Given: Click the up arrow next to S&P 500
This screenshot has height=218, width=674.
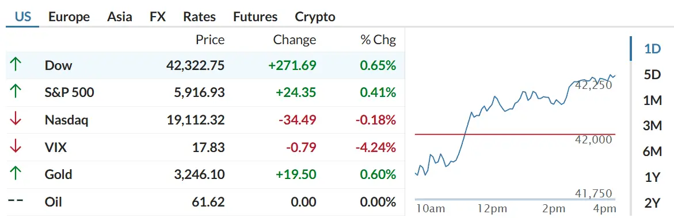Looking at the screenshot, I should coord(16,92).
